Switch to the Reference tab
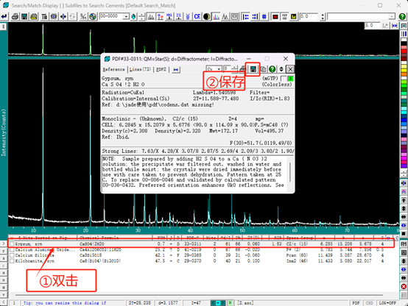The height and width of the screenshot is (306, 408). [113, 69]
